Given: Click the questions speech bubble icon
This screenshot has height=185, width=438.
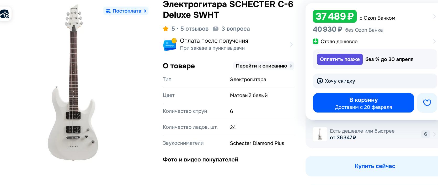Looking at the screenshot, I should point(216,29).
